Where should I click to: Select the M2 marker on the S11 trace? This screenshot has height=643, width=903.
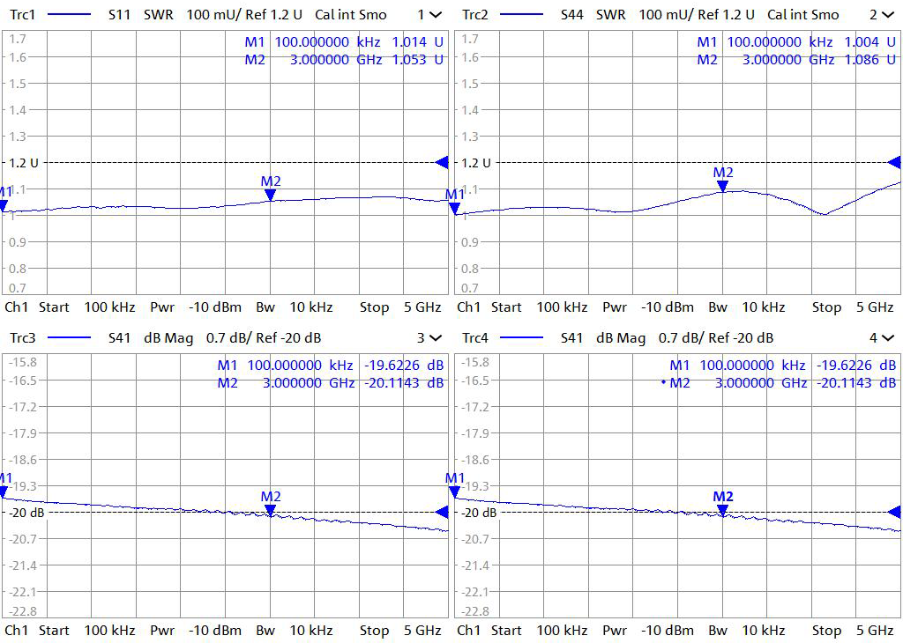(271, 194)
